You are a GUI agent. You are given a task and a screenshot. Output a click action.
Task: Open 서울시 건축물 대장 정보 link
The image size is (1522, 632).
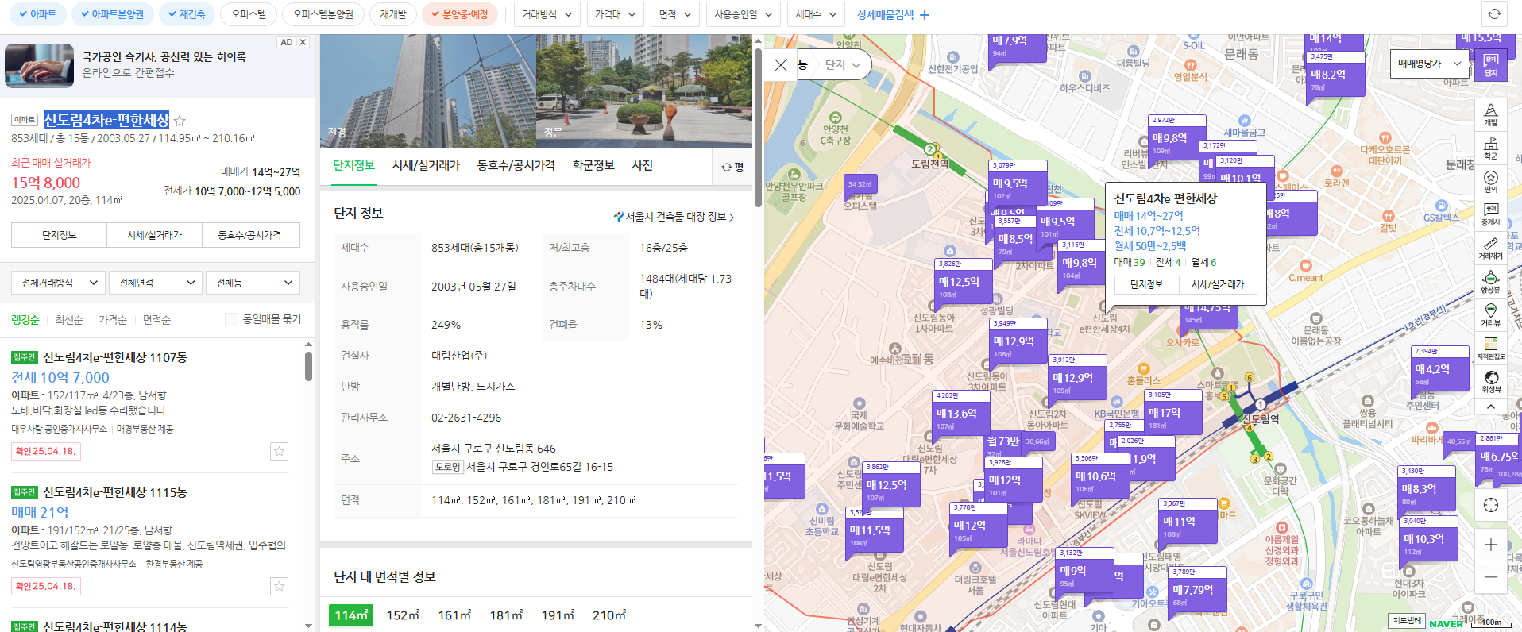[674, 216]
